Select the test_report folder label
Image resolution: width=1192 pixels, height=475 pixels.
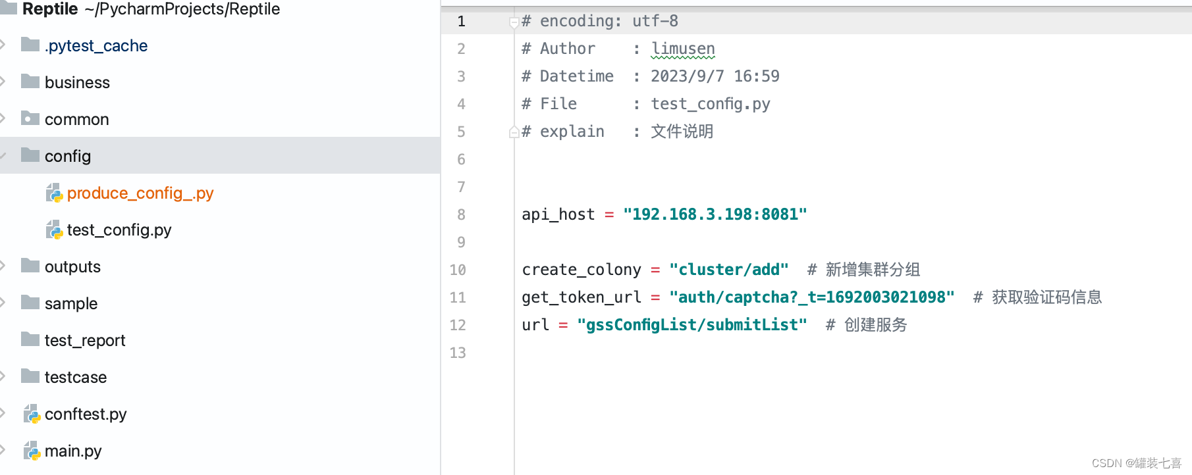click(x=85, y=340)
